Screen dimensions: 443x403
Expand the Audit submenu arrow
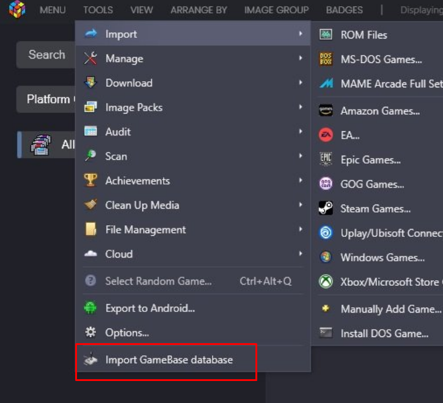pyautogui.click(x=301, y=131)
